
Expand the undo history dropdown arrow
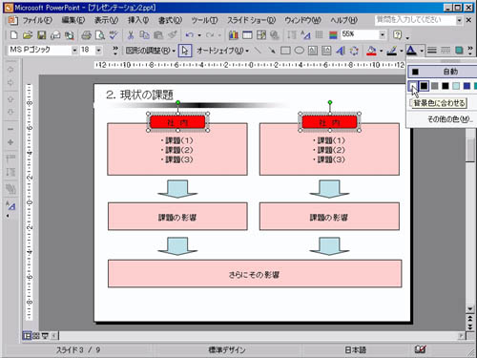[x=199, y=35]
